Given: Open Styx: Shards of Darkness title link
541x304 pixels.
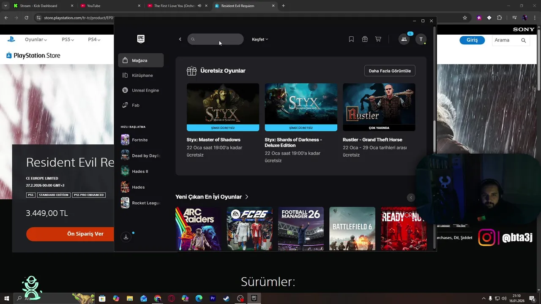Looking at the screenshot, I should [293, 142].
